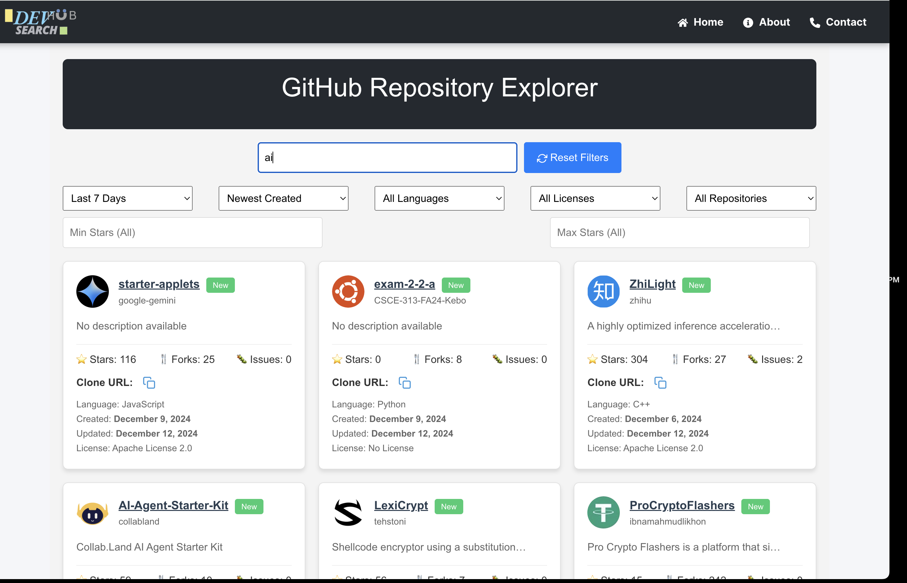The image size is (907, 583).
Task: Open the About page
Action: [766, 22]
